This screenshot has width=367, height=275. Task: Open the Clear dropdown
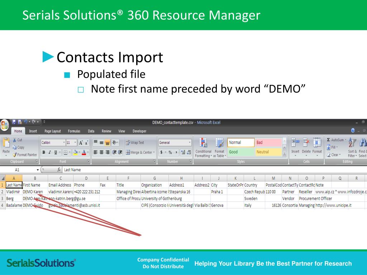pos(334,155)
